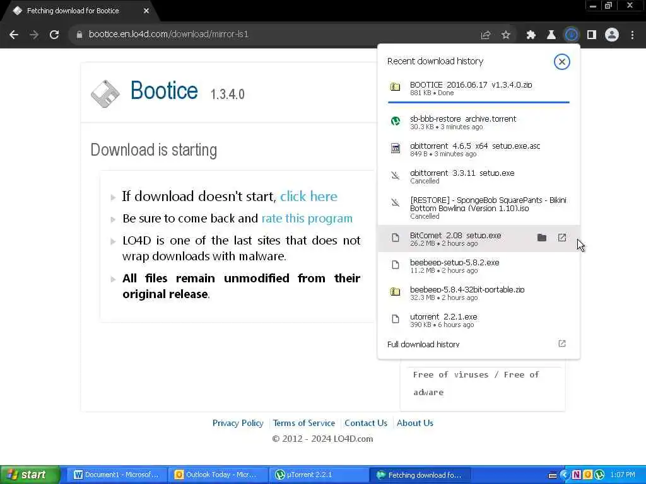Share this page from the address bar

coord(485,35)
